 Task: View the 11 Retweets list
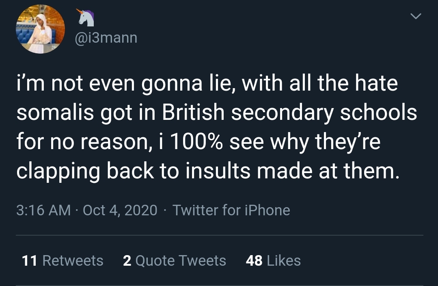pyautogui.click(x=63, y=260)
